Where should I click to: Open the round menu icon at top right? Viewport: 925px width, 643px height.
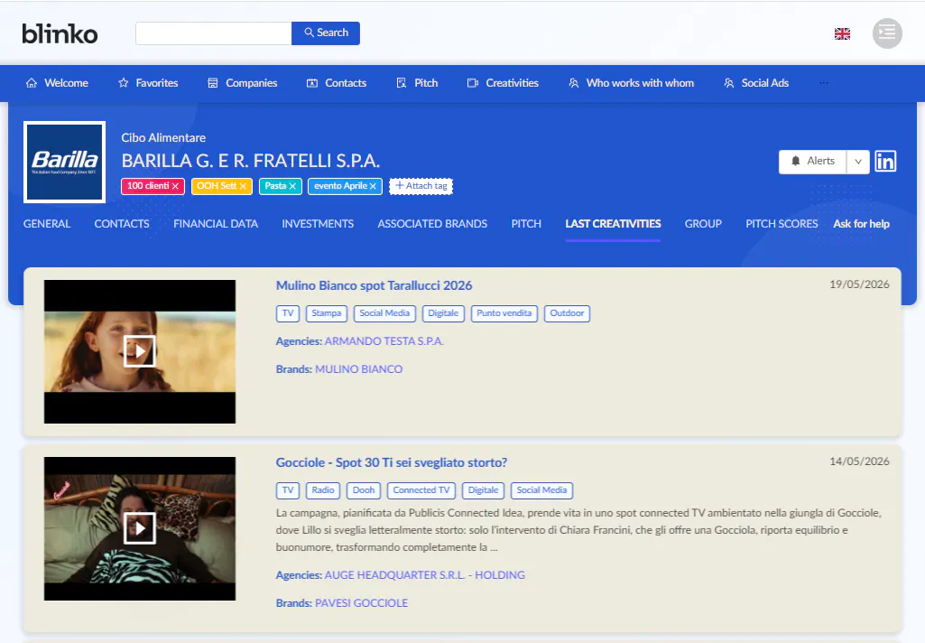[887, 33]
